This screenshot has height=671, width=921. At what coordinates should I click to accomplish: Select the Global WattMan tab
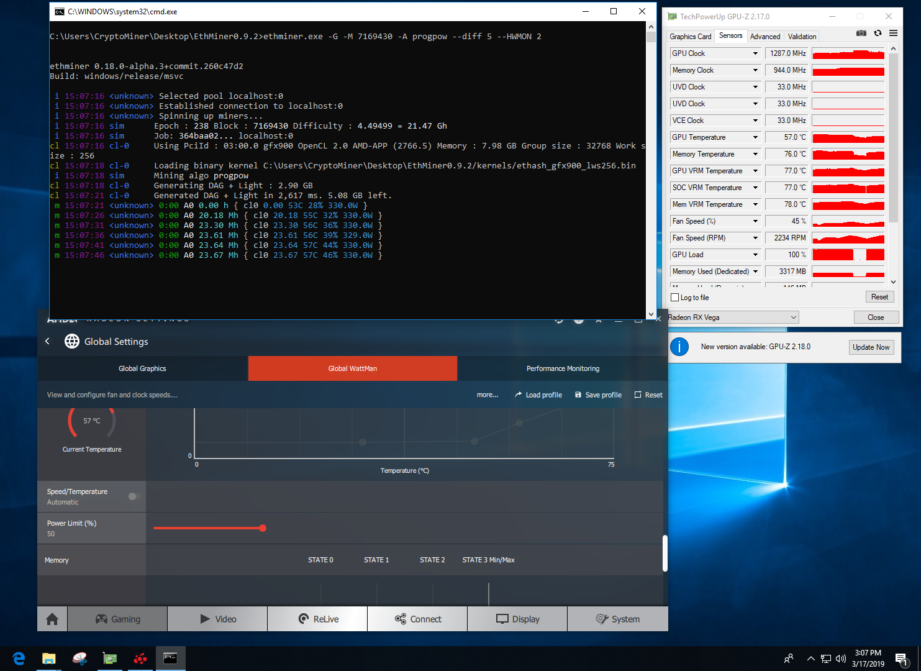[353, 368]
